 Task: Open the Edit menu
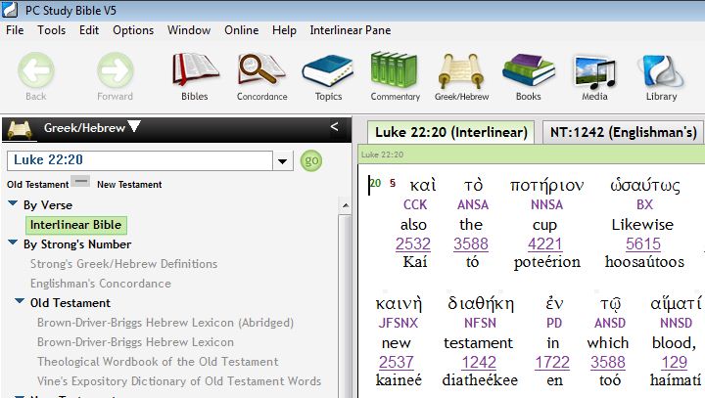pos(89,30)
